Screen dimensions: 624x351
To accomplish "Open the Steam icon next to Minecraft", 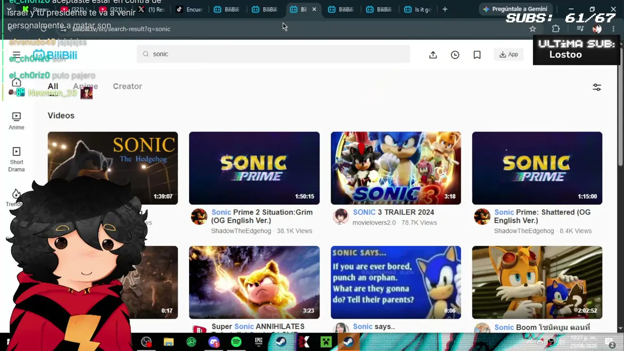I will point(348,342).
